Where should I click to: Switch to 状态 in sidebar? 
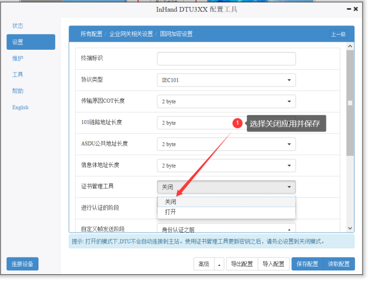click(x=18, y=26)
